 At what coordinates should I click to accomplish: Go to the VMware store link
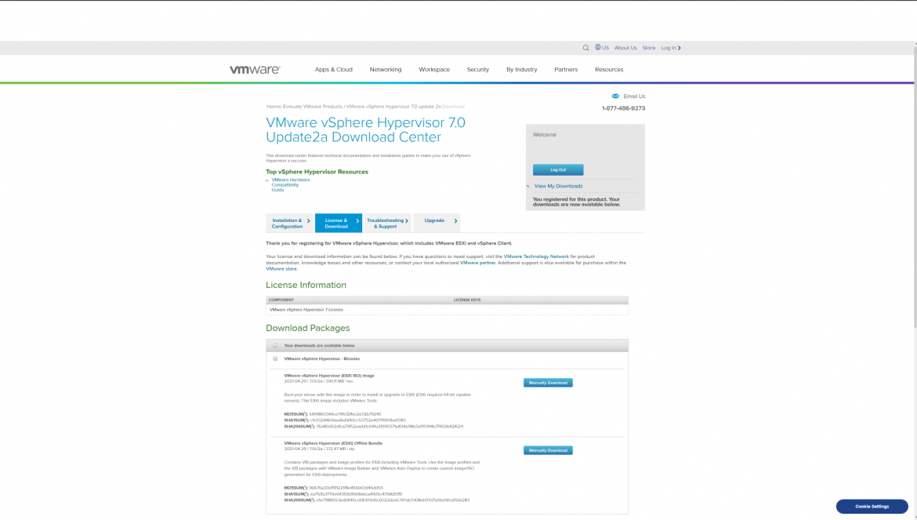[281, 269]
